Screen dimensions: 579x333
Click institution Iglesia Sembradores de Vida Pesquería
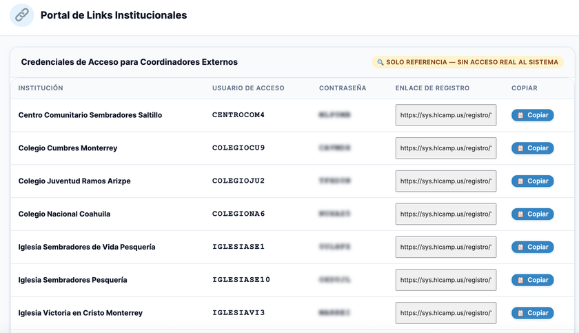click(87, 247)
